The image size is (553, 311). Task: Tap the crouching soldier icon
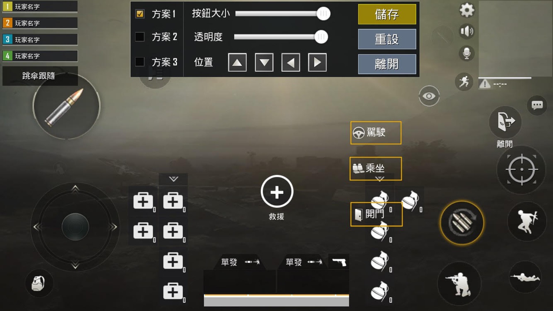[x=459, y=284]
